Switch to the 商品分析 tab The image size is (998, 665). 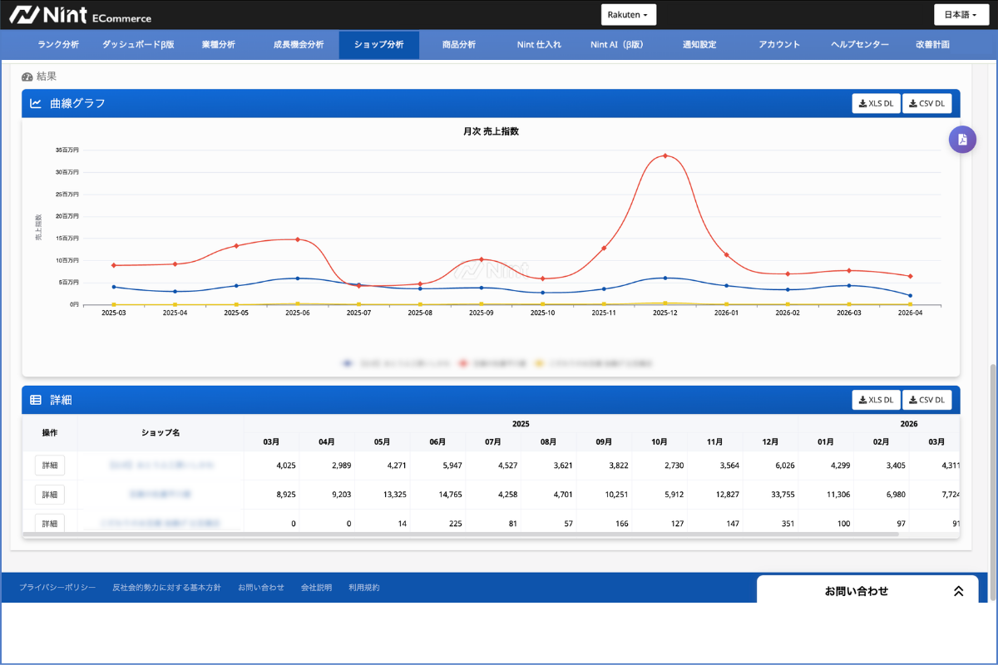tap(459, 45)
